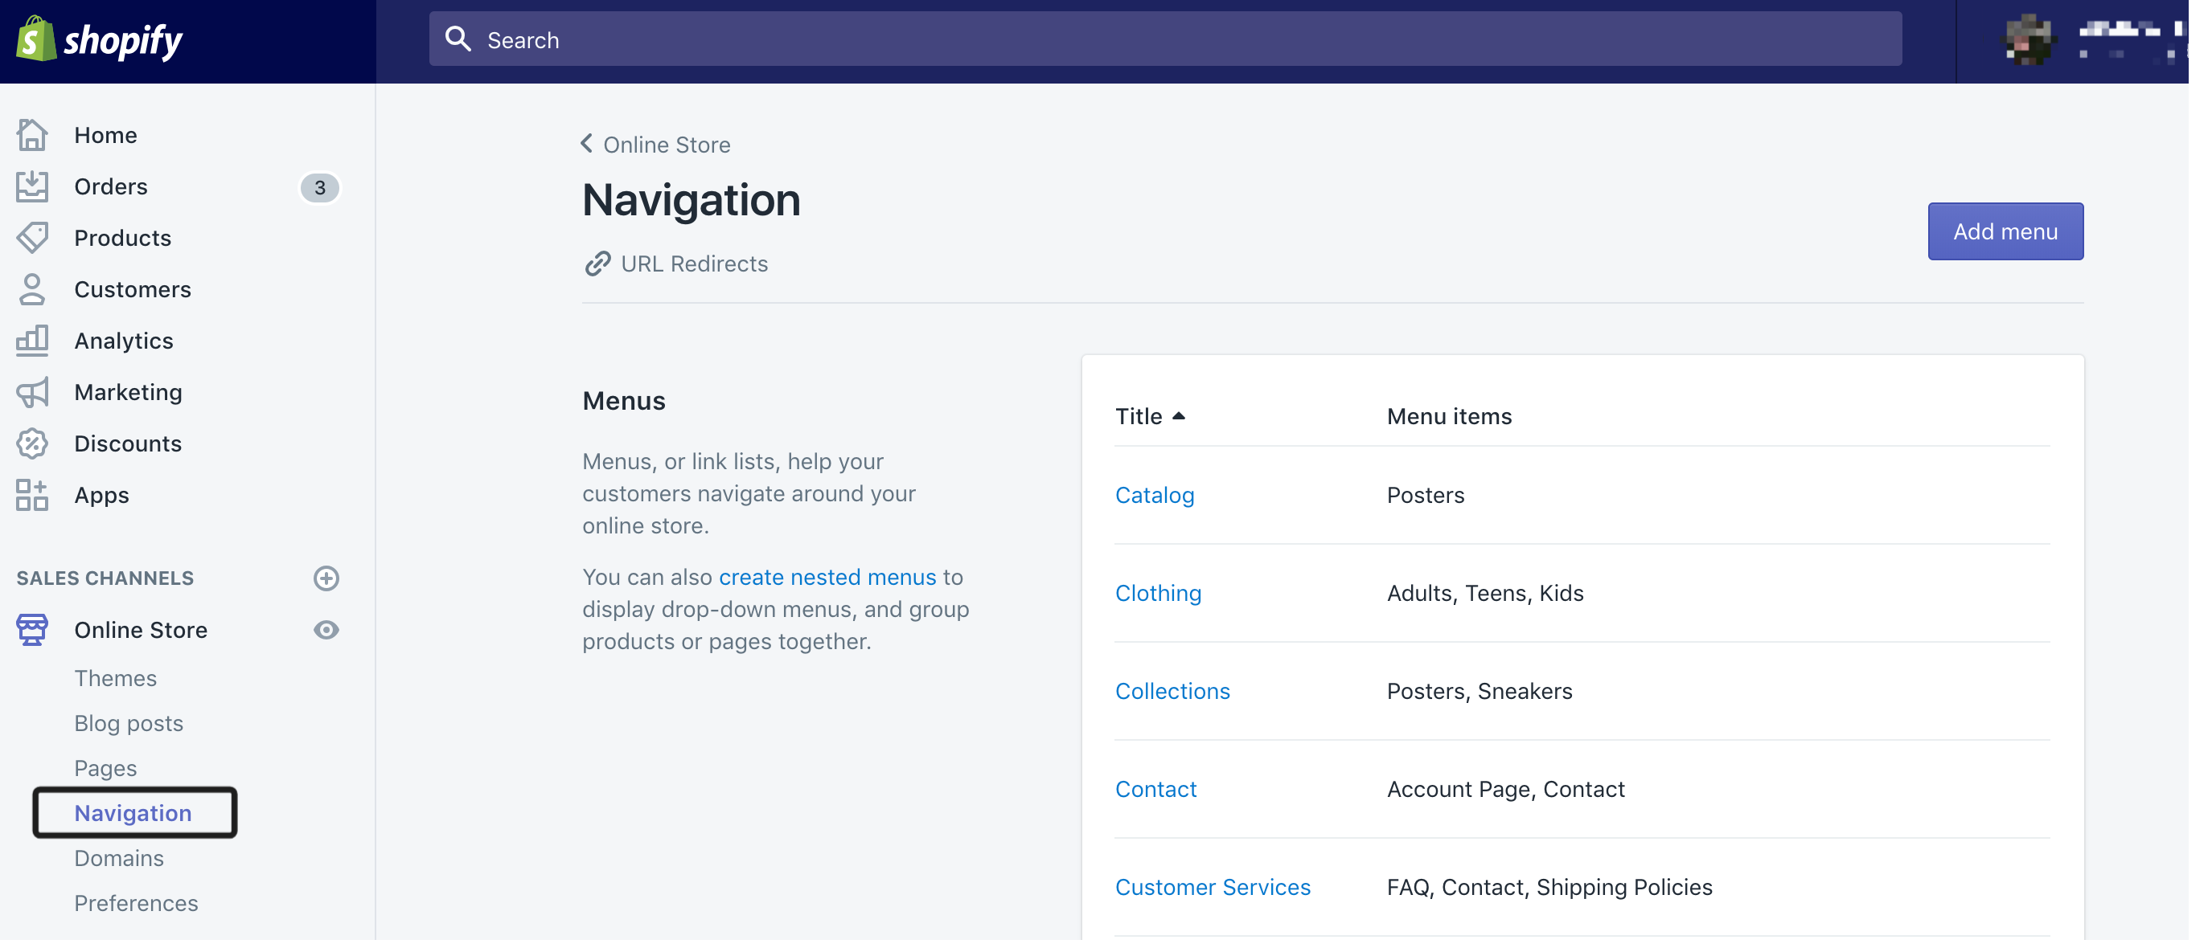Click the Orders inbox icon
The width and height of the screenshot is (2208, 948).
coord(33,186)
